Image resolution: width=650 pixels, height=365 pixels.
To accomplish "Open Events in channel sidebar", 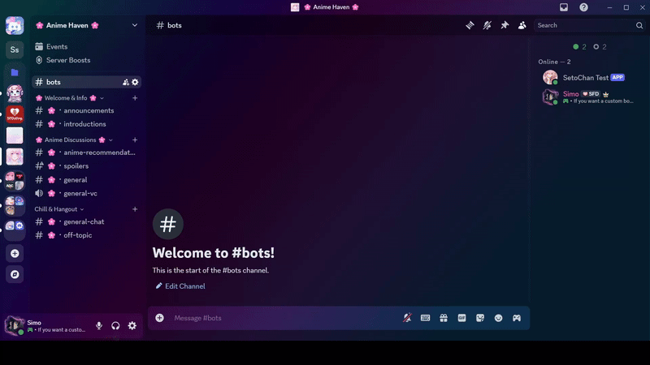I will (x=86, y=47).
